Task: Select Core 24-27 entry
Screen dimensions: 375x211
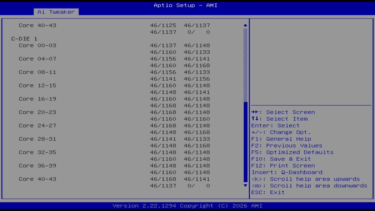Action: pos(37,125)
